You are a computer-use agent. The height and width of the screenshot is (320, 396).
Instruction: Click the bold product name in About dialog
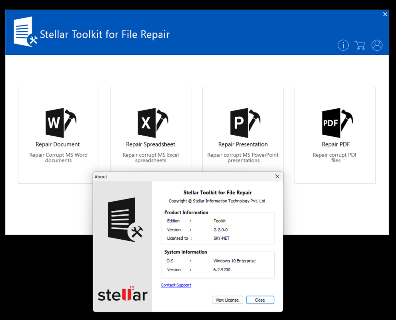(x=218, y=192)
